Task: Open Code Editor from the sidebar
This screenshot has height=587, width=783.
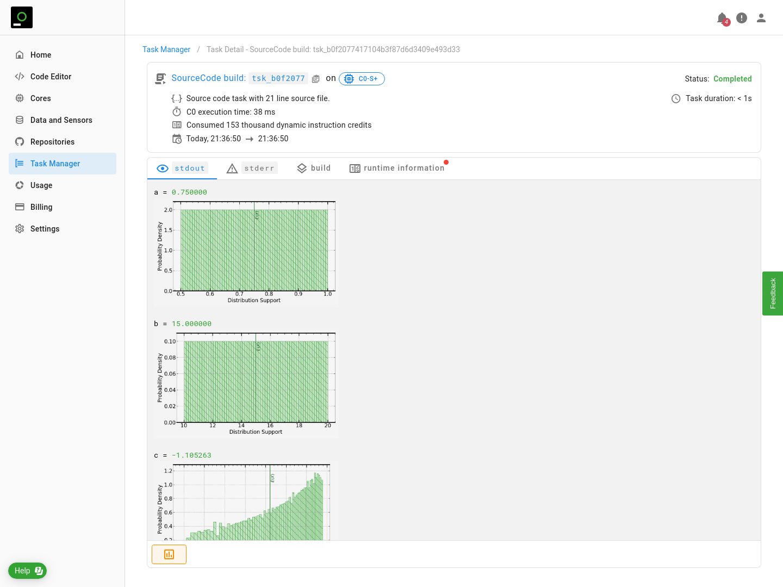Action: pyautogui.click(x=51, y=77)
